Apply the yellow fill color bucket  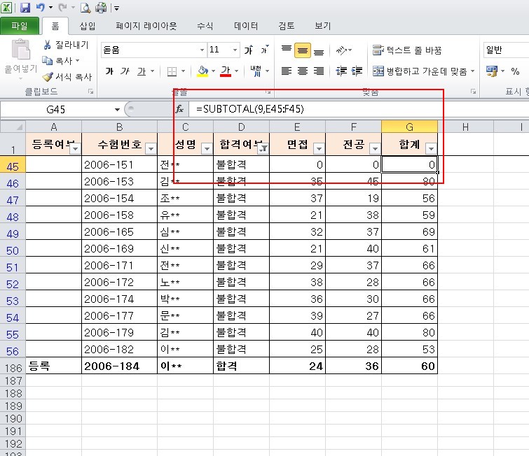202,71
